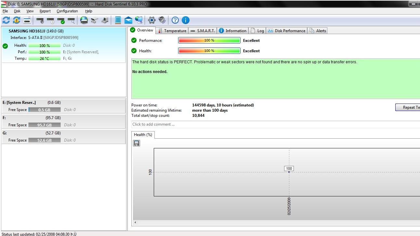Click the green check icon beside Performance

134,40
